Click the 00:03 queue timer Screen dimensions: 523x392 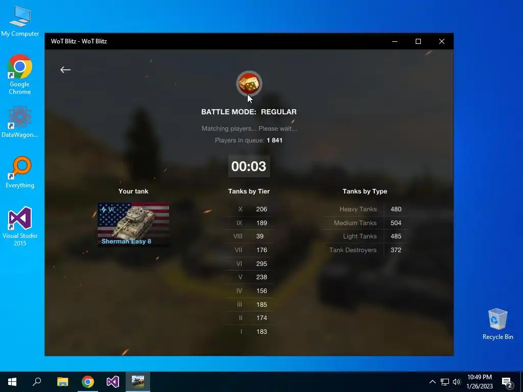[x=249, y=166]
